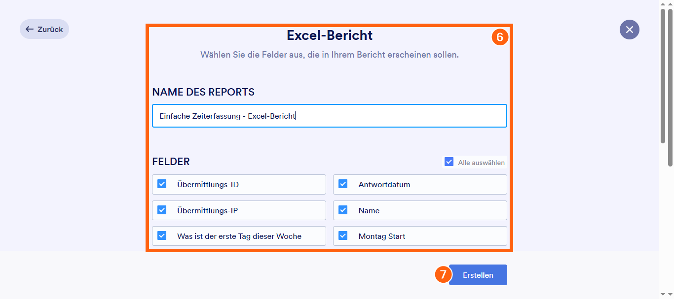
Task: Click the Erstellen button
Action: [x=478, y=275]
